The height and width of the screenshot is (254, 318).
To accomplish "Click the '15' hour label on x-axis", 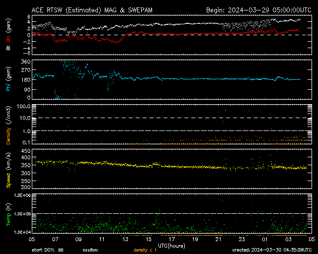I will pyautogui.click(x=149, y=239).
